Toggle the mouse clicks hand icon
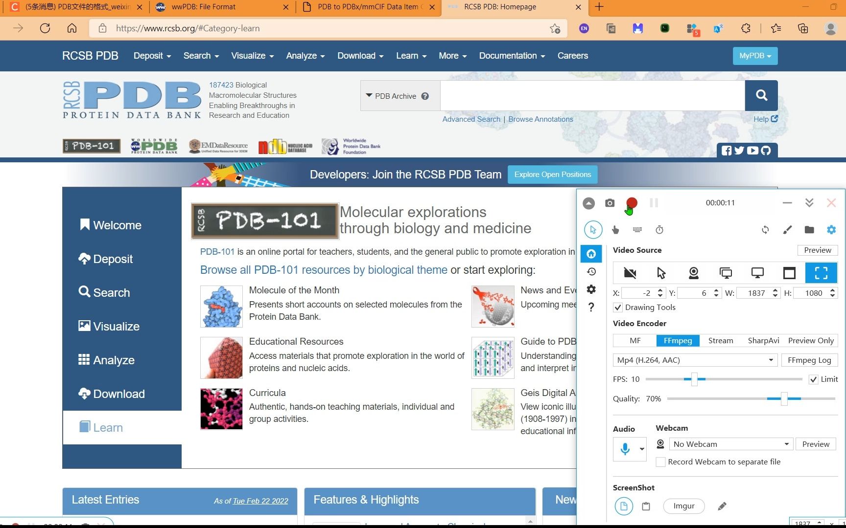The width and height of the screenshot is (846, 528). tap(615, 230)
